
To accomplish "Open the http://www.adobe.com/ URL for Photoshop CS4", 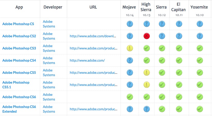I will (x=87, y=60).
